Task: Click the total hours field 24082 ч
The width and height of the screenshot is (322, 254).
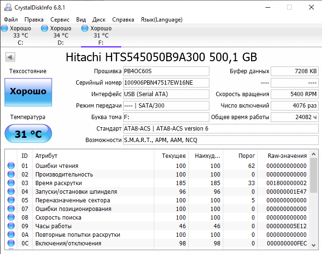Action: (295, 117)
